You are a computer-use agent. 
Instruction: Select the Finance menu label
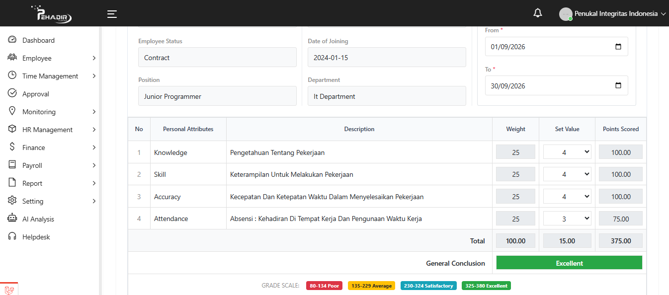point(34,147)
